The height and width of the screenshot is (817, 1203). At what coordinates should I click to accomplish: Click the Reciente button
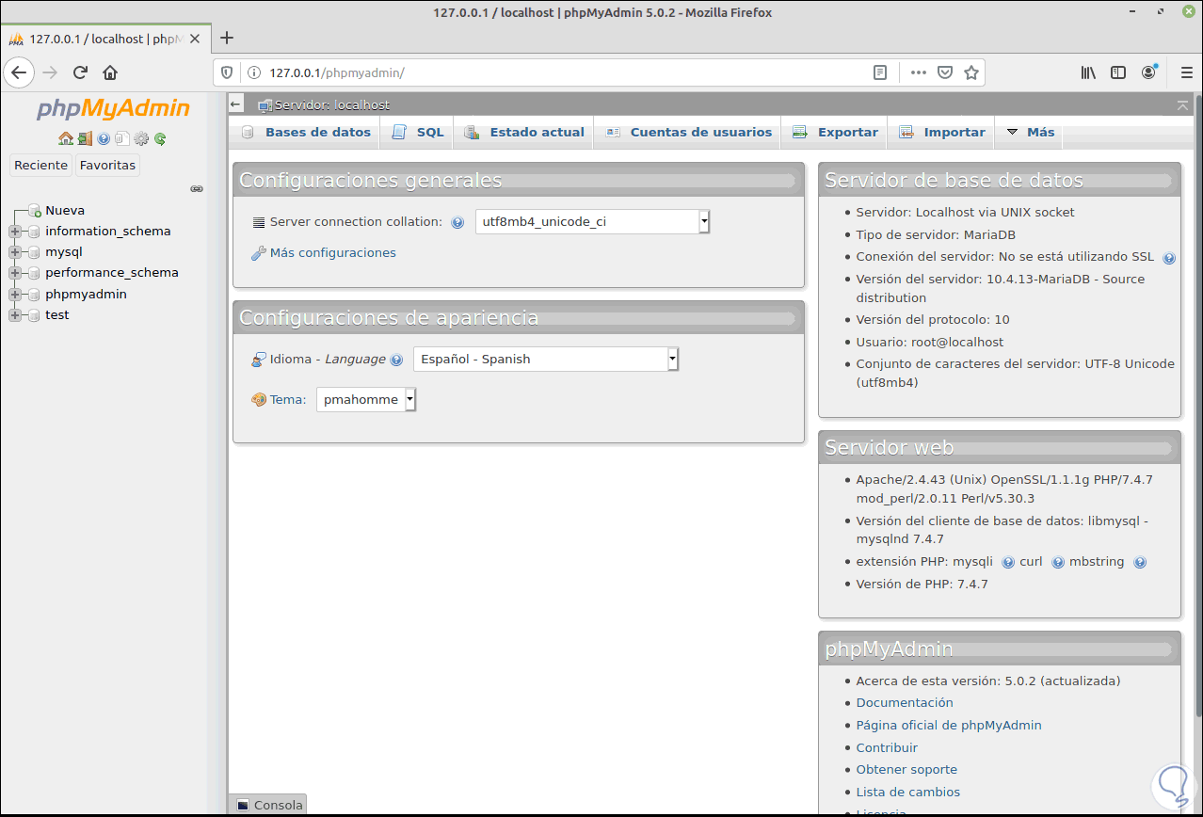41,166
